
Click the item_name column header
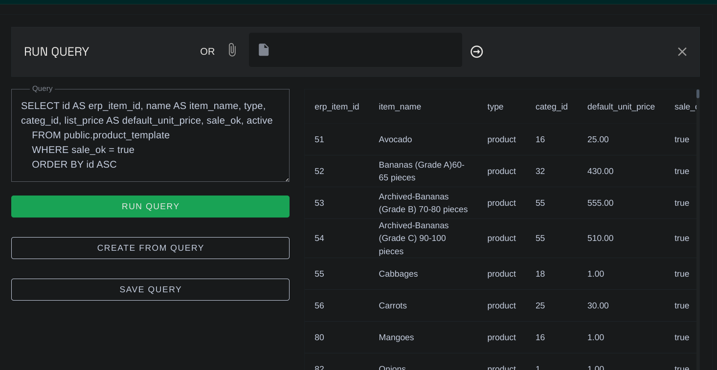pos(400,107)
